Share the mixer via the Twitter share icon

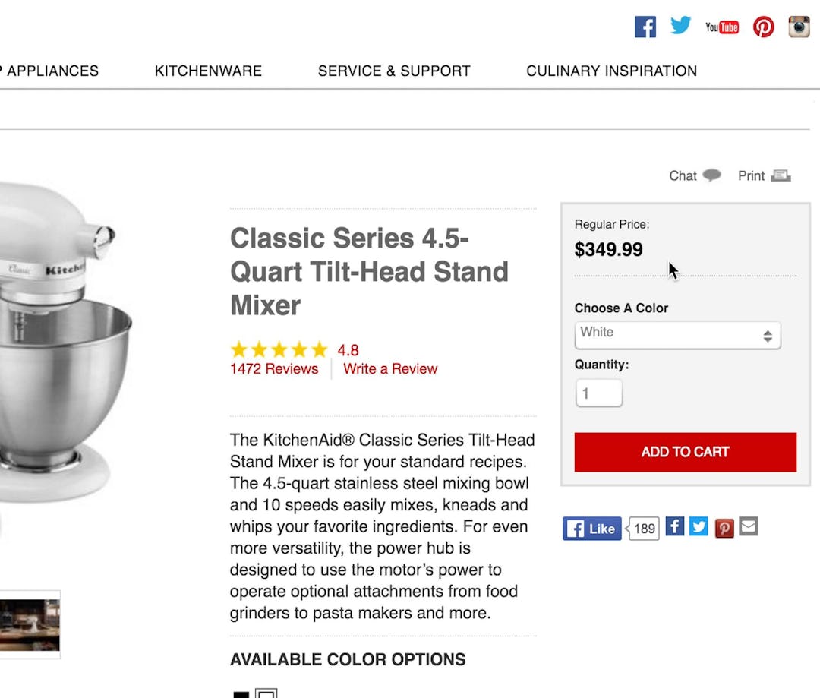[x=698, y=526]
